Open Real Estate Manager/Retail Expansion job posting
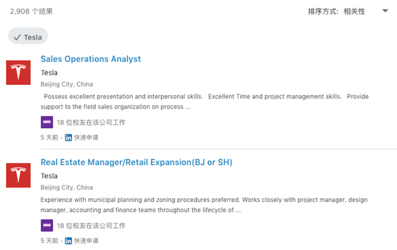The height and width of the screenshot is (250, 397). pos(137,162)
